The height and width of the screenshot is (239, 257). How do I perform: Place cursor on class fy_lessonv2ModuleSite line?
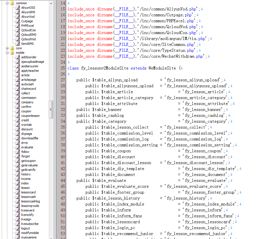click(x=125, y=68)
